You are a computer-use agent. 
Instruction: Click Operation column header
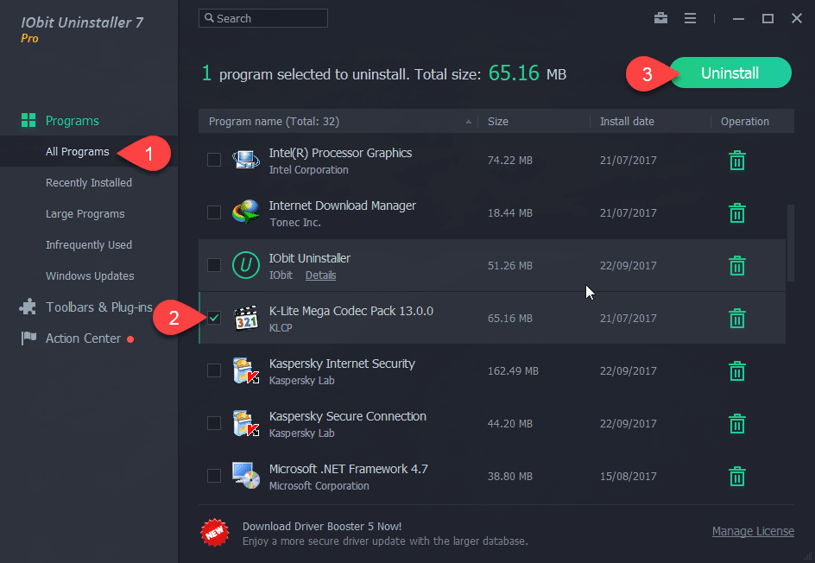[x=745, y=122]
